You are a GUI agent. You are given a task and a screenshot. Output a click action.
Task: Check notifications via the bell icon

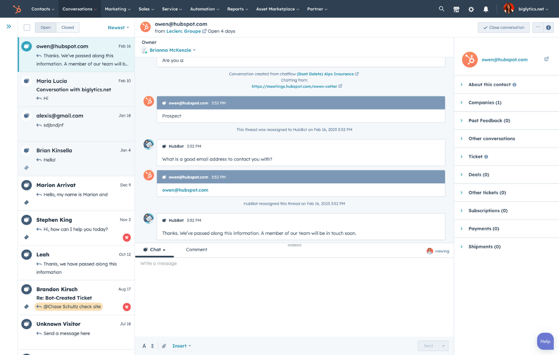(486, 9)
